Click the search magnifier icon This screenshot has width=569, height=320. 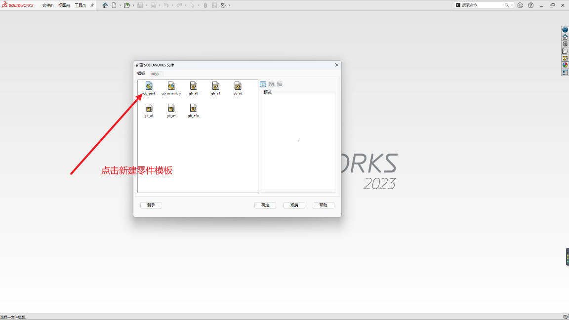507,5
